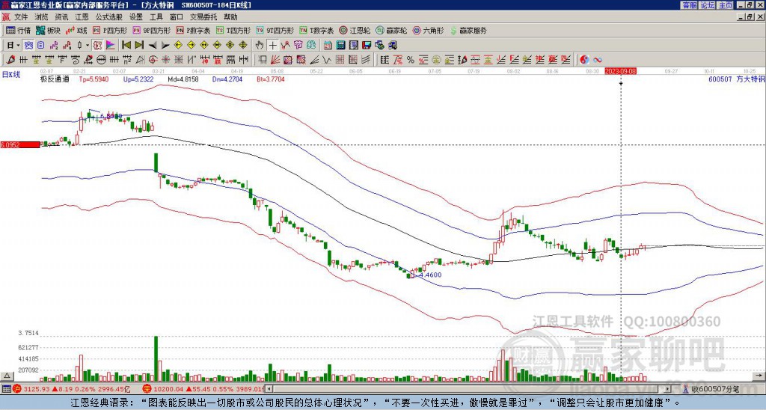Click the right arrow button beside volume
This screenshot has height=410, width=766.
(x=759, y=376)
